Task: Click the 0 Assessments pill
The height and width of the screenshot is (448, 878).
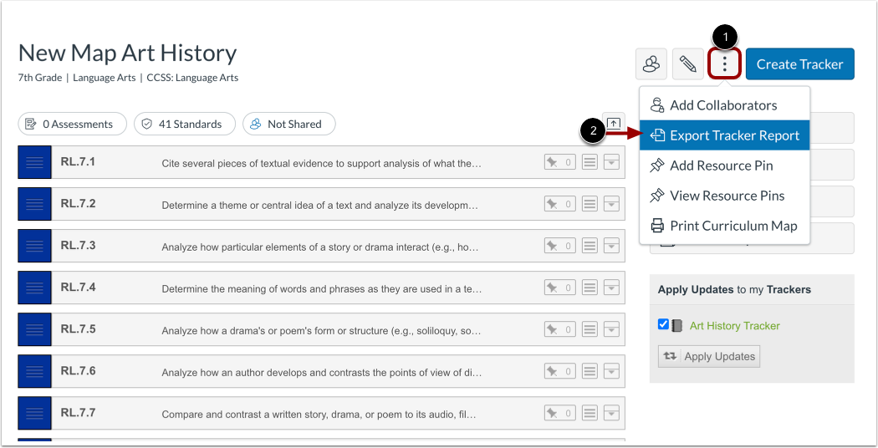Action: click(72, 124)
